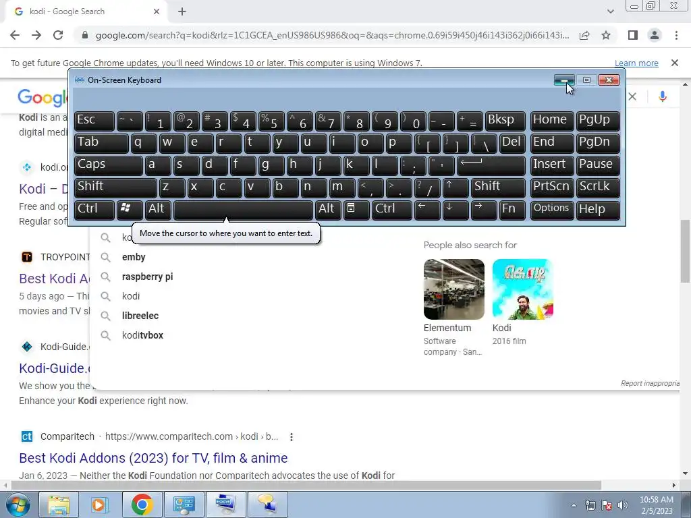Go forward in Chrome
Image resolution: width=691 pixels, height=518 pixels.
pyautogui.click(x=36, y=35)
